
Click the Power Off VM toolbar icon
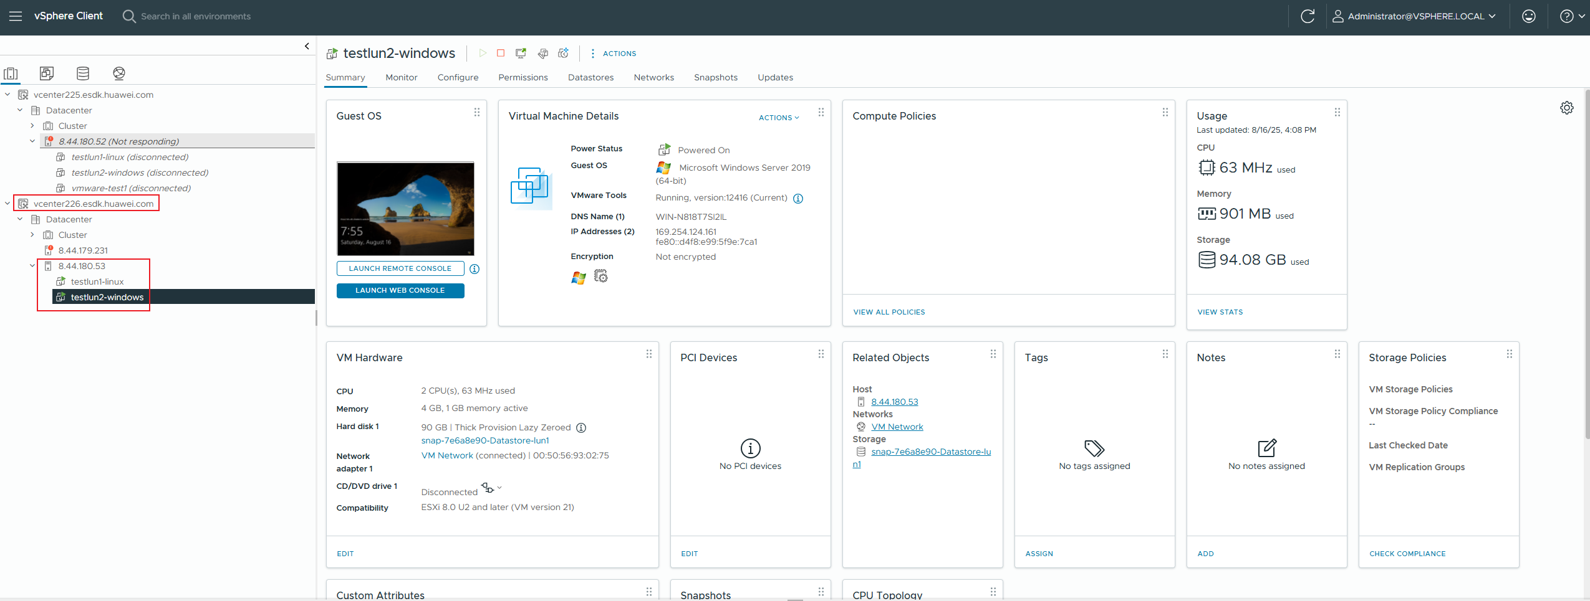pyautogui.click(x=501, y=53)
